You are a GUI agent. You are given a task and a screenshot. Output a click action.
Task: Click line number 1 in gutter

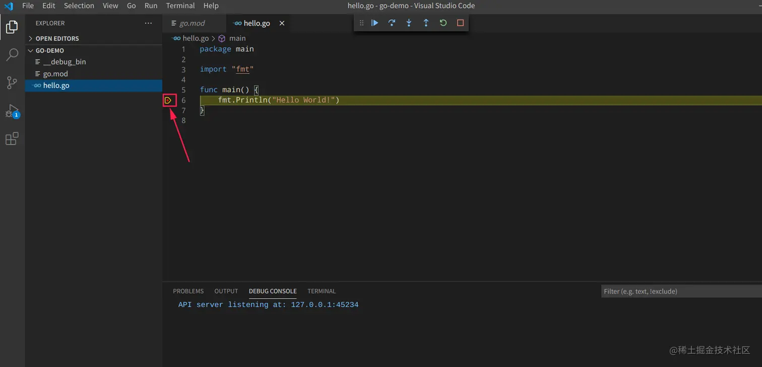tap(183, 49)
